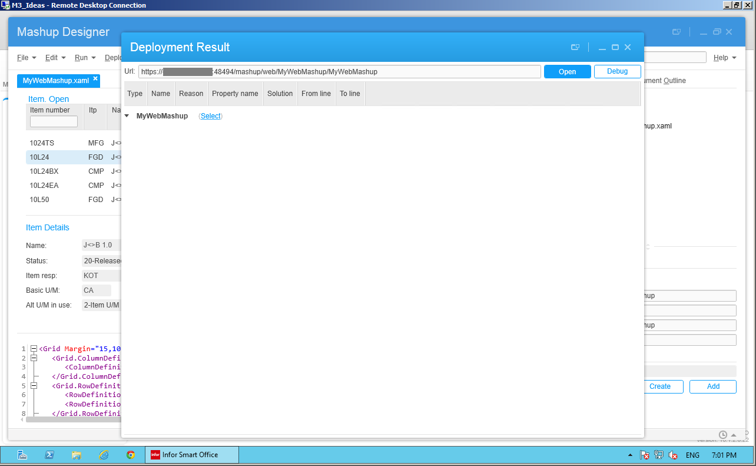Launch Internet Explorer from the taskbar
Image resolution: width=756 pixels, height=466 pixels.
(104, 455)
